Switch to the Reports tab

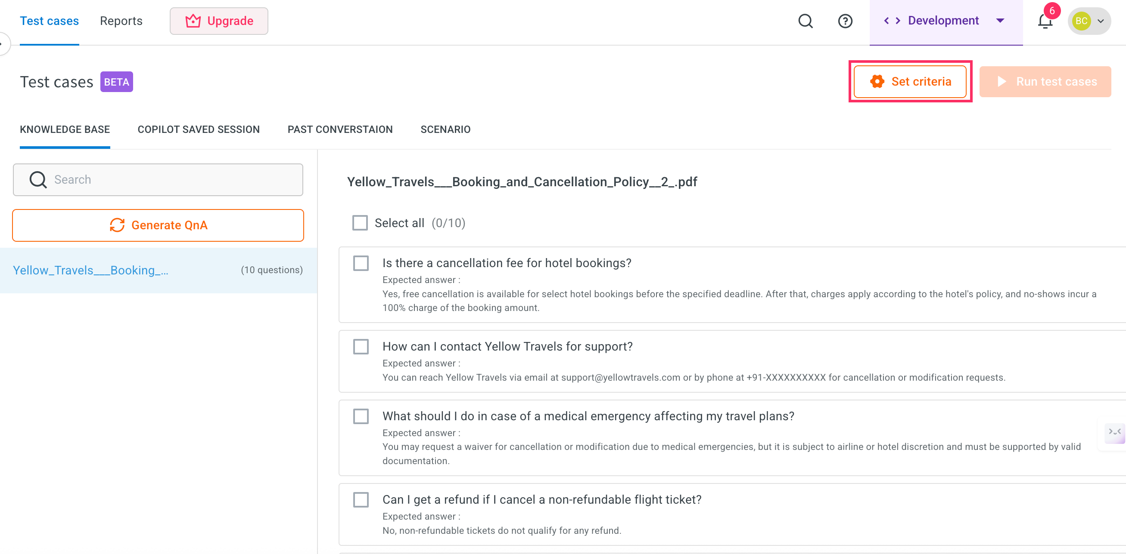pos(121,21)
